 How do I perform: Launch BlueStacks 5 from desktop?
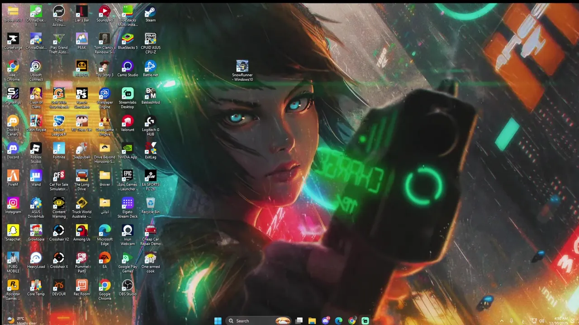click(x=128, y=42)
